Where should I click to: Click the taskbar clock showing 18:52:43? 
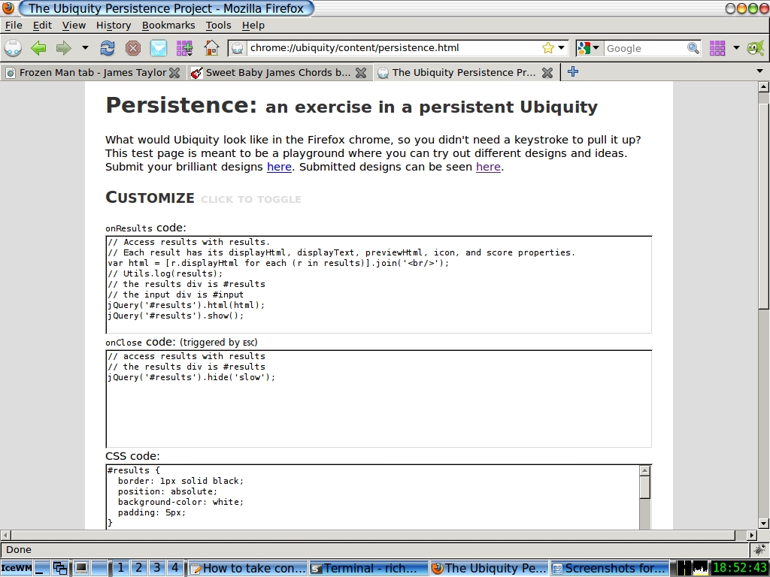pos(740,568)
